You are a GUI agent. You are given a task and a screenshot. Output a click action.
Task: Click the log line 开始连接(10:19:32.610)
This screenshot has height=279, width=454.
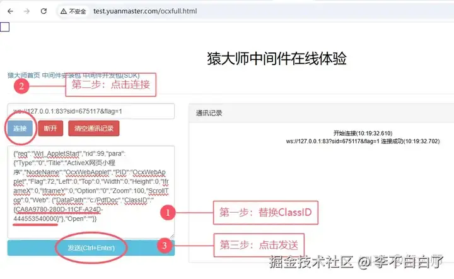363,133
